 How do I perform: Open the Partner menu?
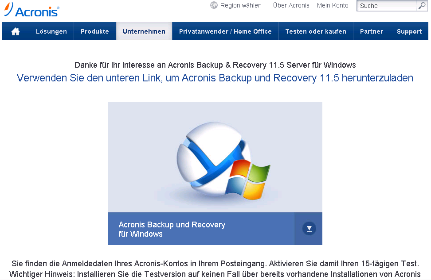pyautogui.click(x=372, y=31)
